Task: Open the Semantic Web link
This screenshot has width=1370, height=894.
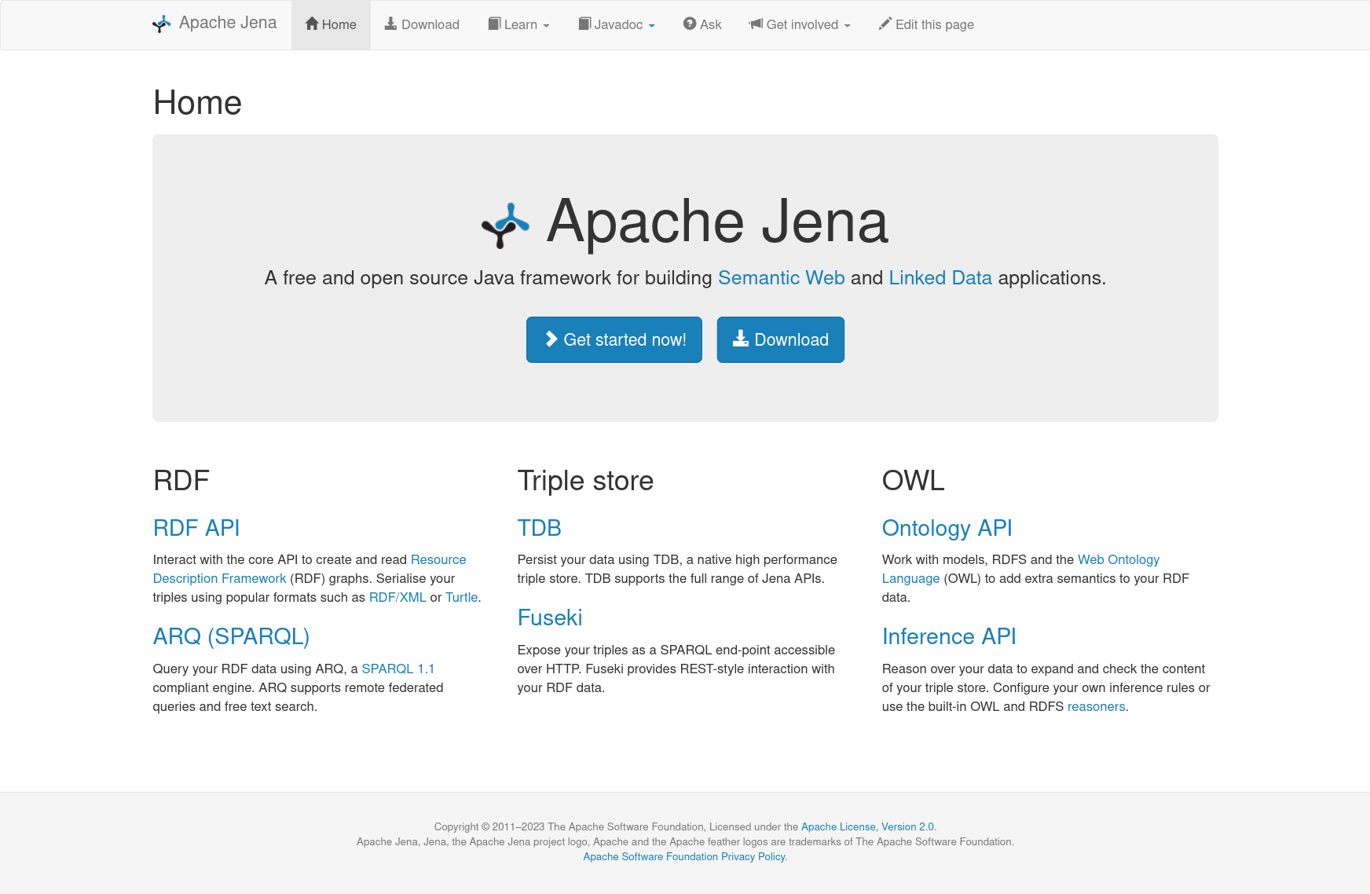Action: (782, 278)
